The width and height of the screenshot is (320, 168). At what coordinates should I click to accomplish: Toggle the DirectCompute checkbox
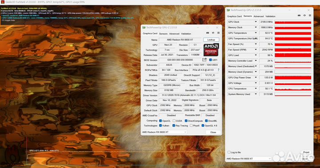(186, 120)
